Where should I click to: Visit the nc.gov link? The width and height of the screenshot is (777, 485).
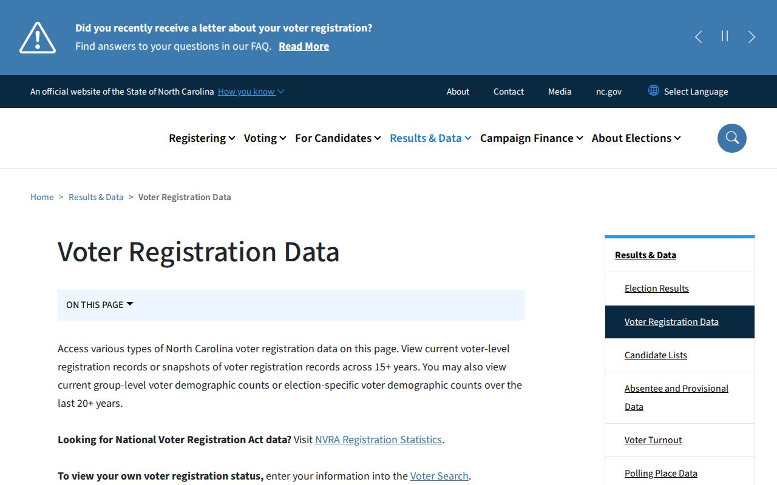[x=609, y=92]
